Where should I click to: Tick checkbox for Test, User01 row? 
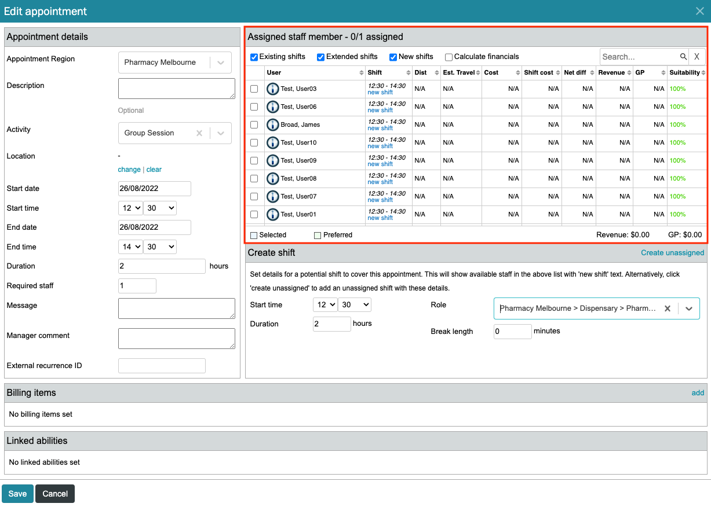tap(254, 215)
